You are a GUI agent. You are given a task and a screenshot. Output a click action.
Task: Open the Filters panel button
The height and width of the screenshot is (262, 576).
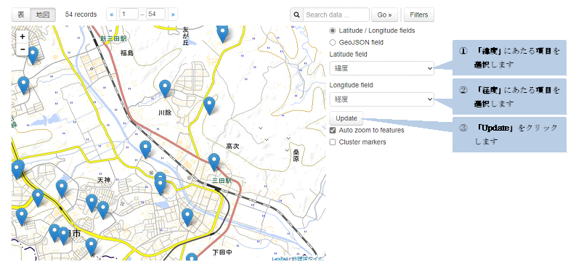click(x=419, y=15)
